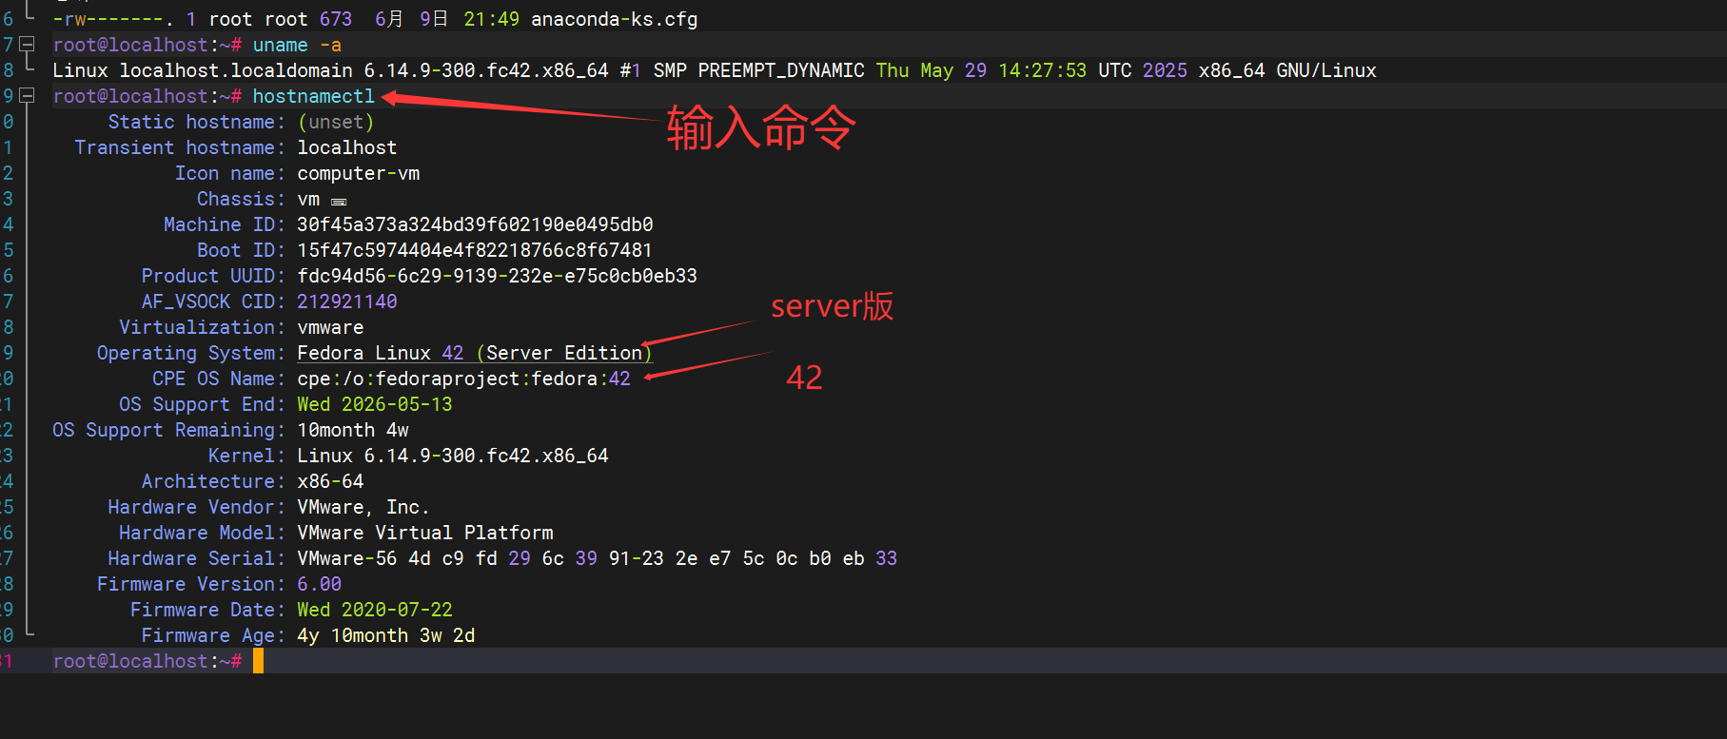Select Hardware Vendor VMware, Inc.

tap(363, 507)
